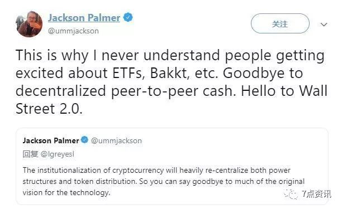This screenshot has width=342, height=209.
Task: Click 'decentralized peer-to-peer cash' tweet line
Action: 126,91
